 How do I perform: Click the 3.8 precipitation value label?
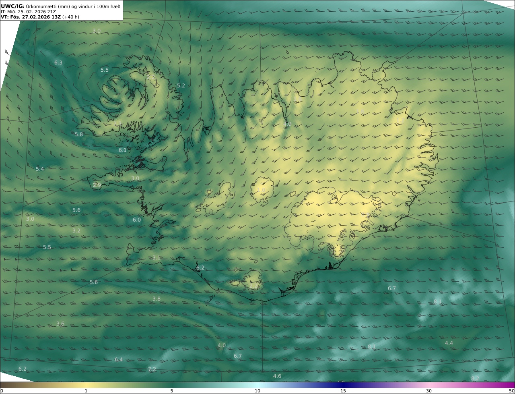[x=157, y=299]
